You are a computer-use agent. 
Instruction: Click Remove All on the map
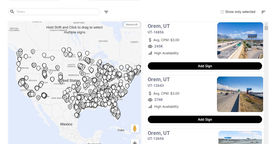click(x=132, y=25)
